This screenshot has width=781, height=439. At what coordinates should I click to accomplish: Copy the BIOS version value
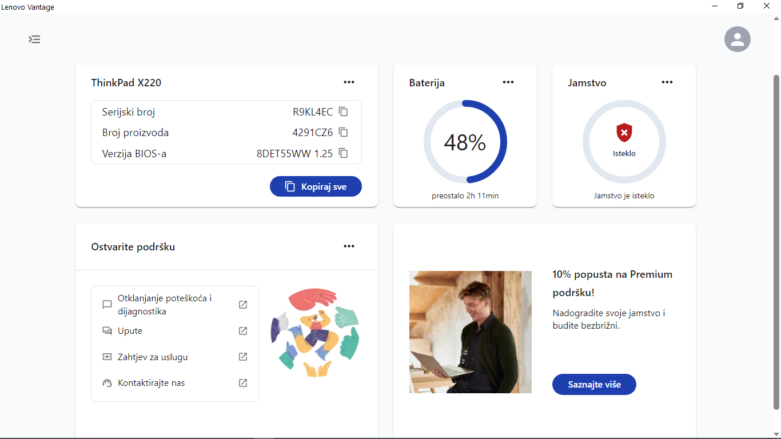pos(343,153)
